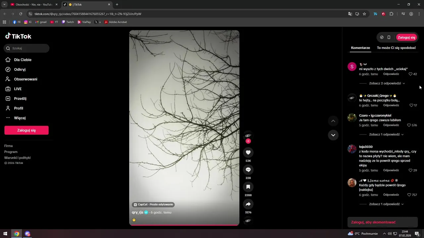Viewport: 424px width, 238px height.
Task: Open the Chrome profile icon
Action: pos(411,14)
